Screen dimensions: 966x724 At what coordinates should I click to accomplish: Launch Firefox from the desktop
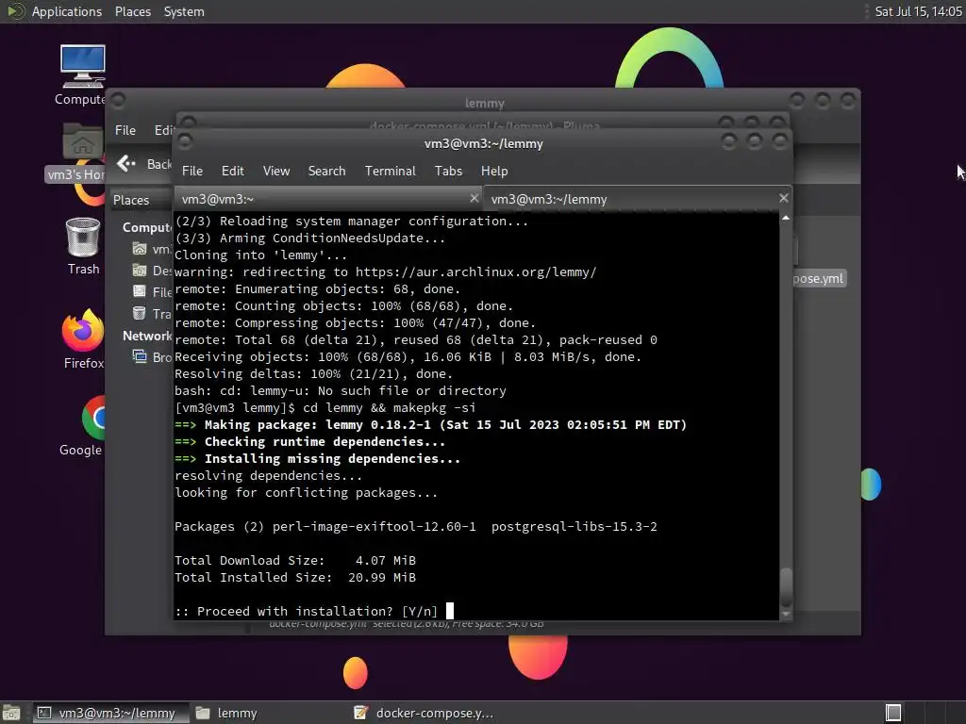coord(83,331)
